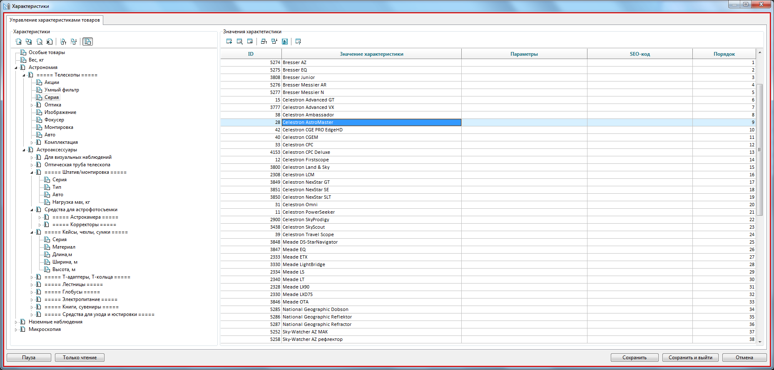Select the Sky-Watcher AZ MAK row

[x=488, y=332]
